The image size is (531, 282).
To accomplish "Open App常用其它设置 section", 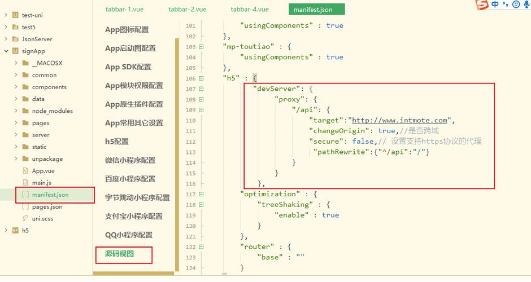I will click(134, 123).
